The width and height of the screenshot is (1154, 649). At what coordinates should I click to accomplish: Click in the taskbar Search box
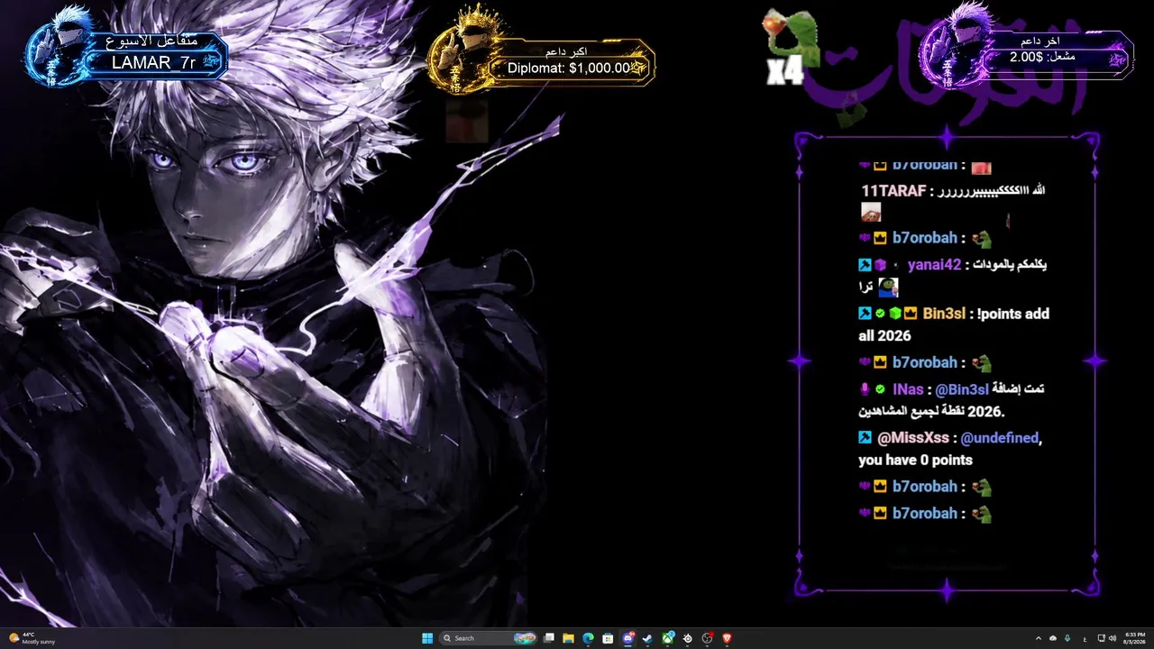coord(488,638)
